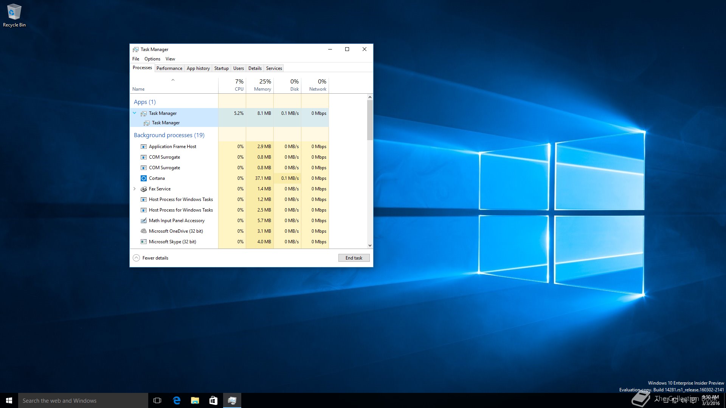The image size is (726, 408).
Task: Click the Task Manager taskbar button
Action: (232, 400)
